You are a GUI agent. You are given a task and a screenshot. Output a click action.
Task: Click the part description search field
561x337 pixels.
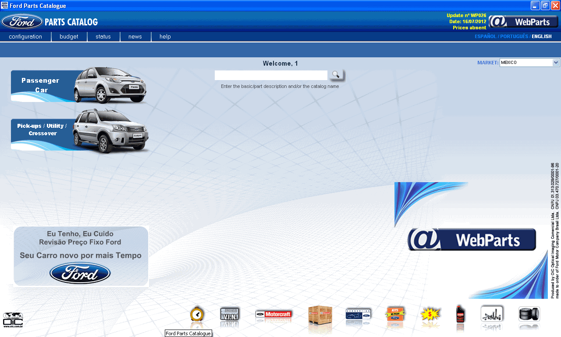[270, 75]
